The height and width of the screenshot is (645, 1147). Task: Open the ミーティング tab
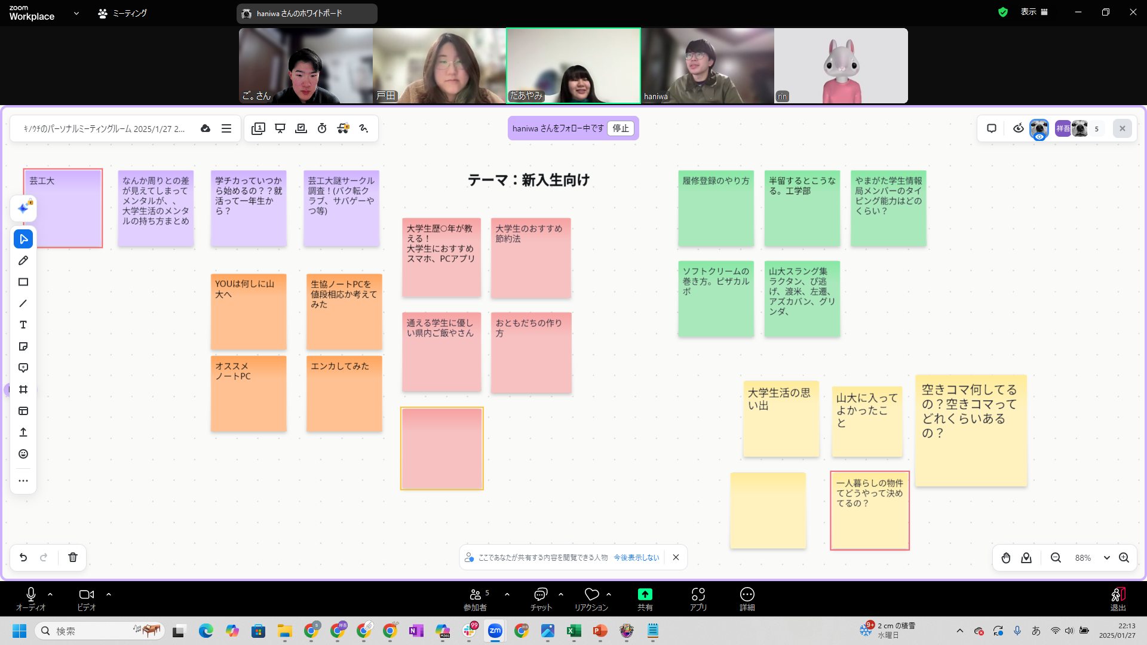click(x=123, y=13)
